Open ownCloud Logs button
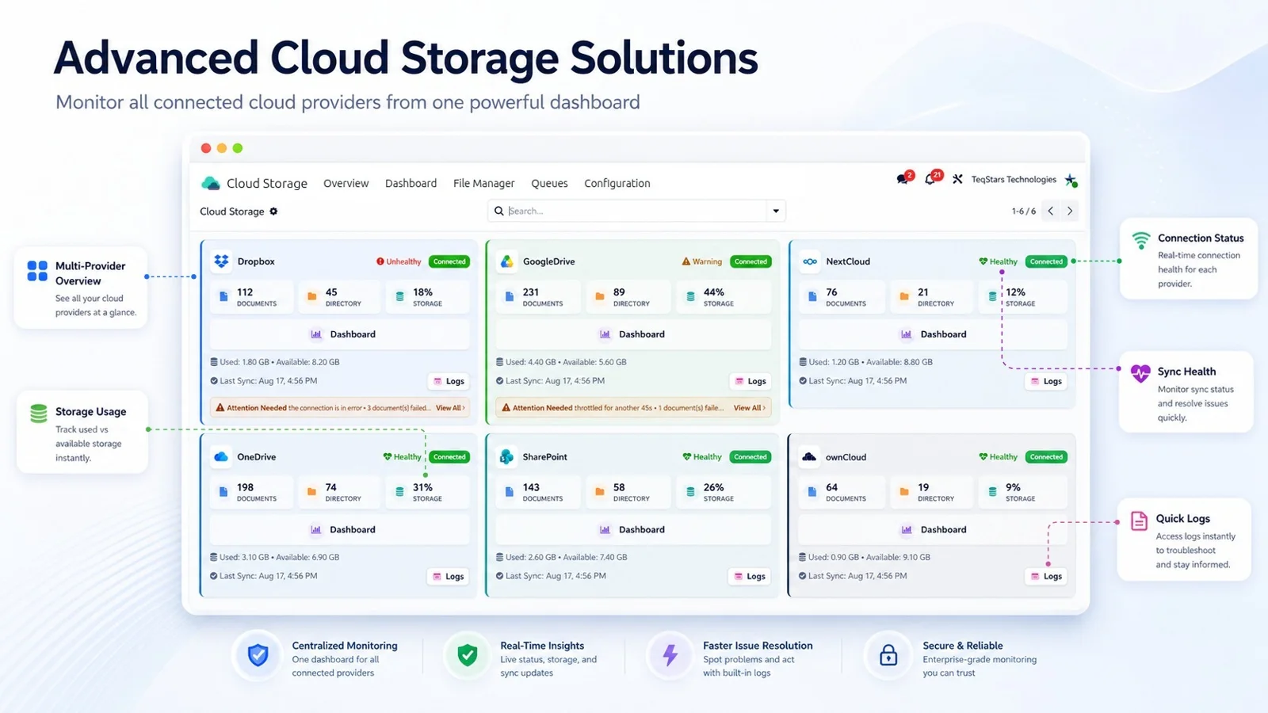The width and height of the screenshot is (1268, 713). 1046,576
